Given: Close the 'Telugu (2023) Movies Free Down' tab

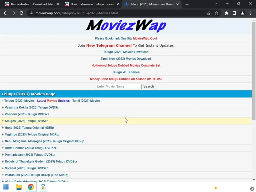Looking at the screenshot, I should pos(177,4).
